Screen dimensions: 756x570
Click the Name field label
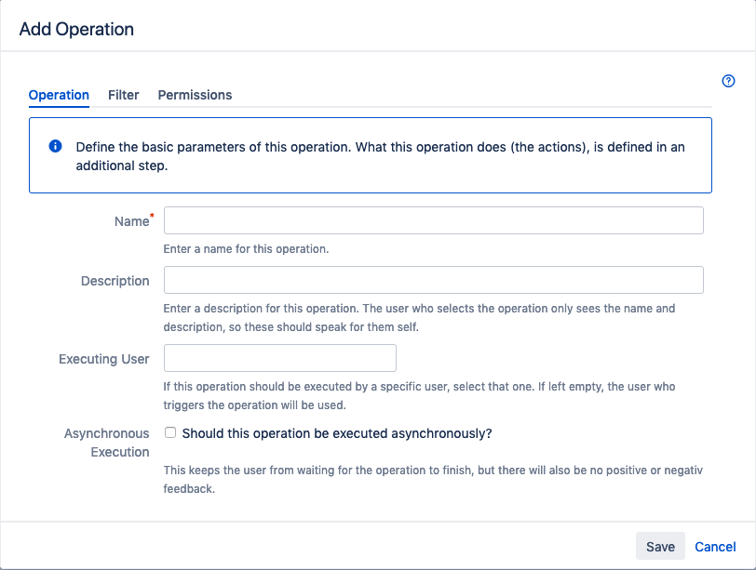[131, 221]
